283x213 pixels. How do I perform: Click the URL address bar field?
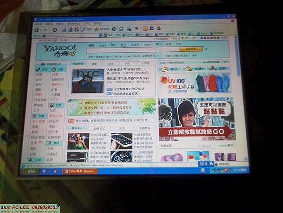click(x=71, y=36)
